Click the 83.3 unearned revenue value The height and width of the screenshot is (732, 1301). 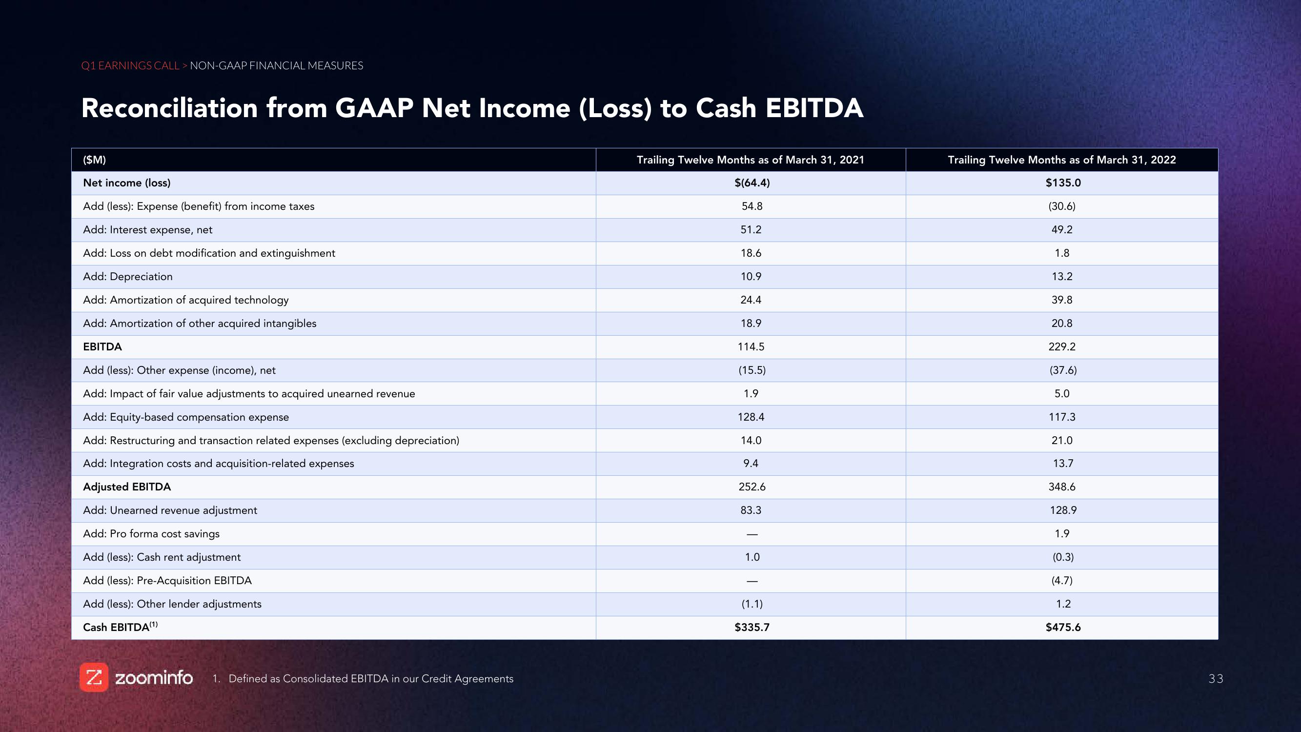coord(751,511)
